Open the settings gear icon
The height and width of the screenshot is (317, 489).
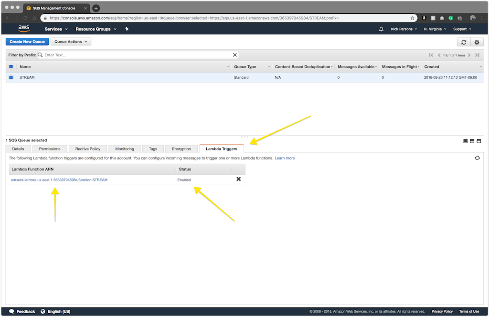476,42
